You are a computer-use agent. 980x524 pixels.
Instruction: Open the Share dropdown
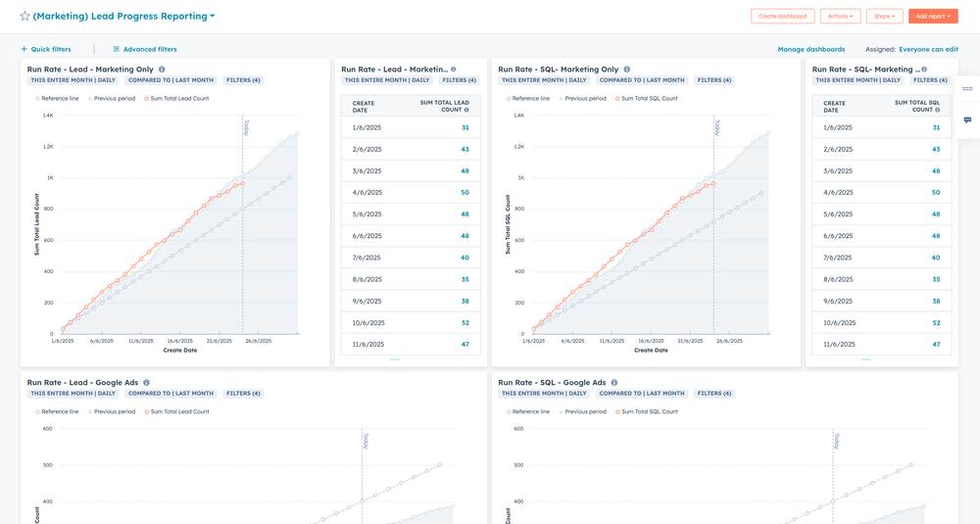[884, 17]
